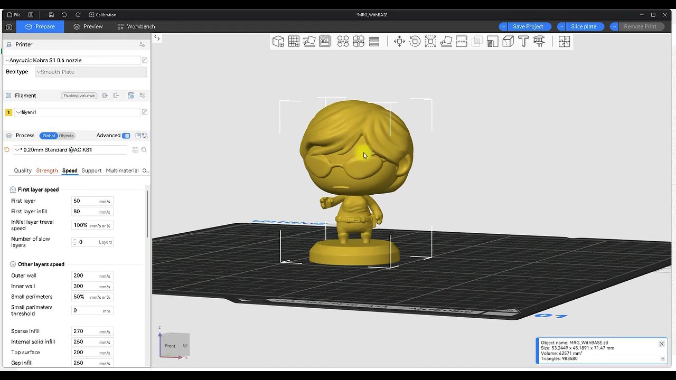Click the Add plate grid icon

[294, 41]
